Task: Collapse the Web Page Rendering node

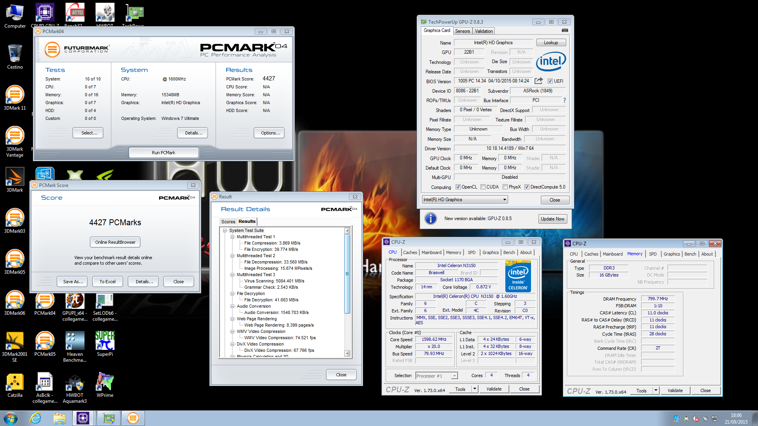Action: click(233, 319)
